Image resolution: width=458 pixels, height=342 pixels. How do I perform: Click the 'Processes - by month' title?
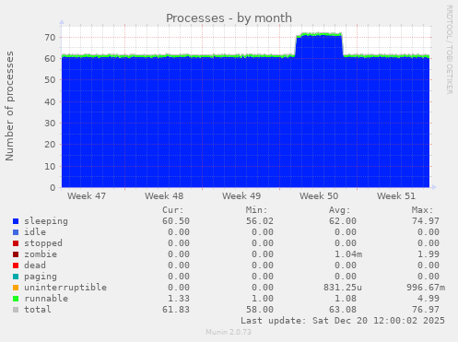(x=229, y=18)
